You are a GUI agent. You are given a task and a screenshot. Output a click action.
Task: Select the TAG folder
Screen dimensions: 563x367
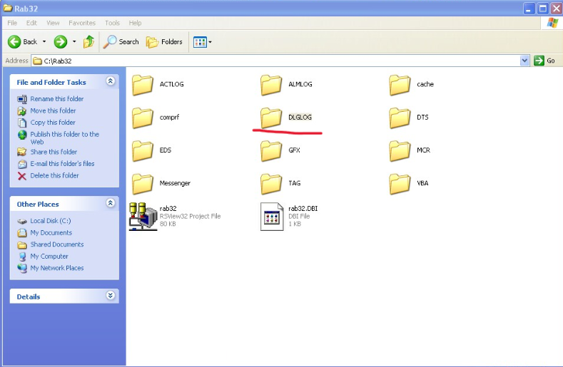[280, 184]
